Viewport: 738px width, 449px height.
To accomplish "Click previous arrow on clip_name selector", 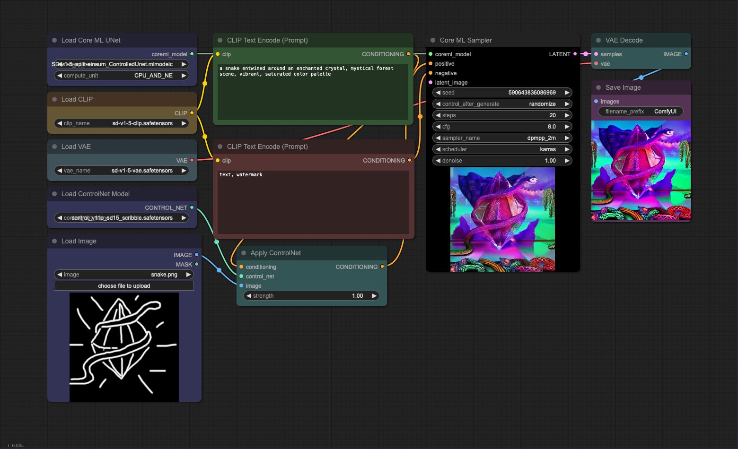I will coord(60,123).
